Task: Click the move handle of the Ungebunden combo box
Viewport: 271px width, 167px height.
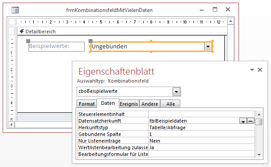Action: coord(90,41)
